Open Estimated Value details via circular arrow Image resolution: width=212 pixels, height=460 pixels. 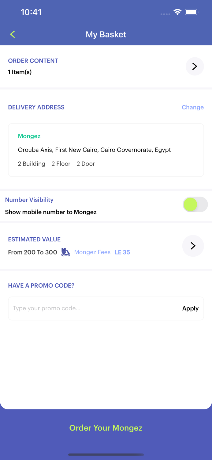193,246
